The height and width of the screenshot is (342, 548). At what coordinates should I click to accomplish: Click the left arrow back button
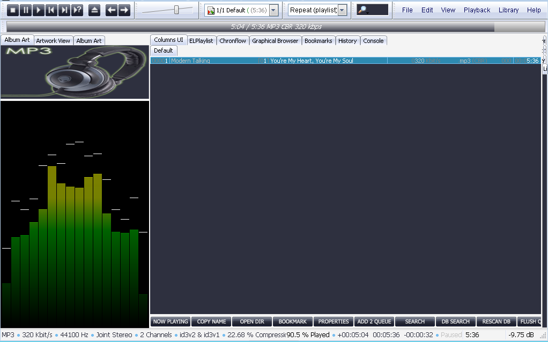(112, 10)
